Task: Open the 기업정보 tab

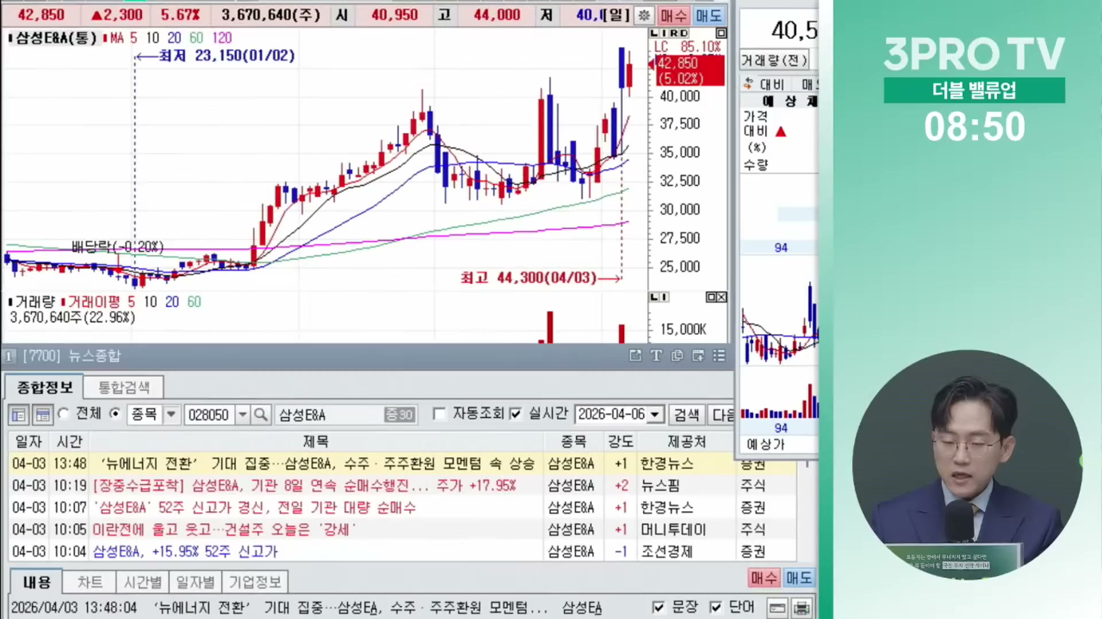Action: [255, 582]
